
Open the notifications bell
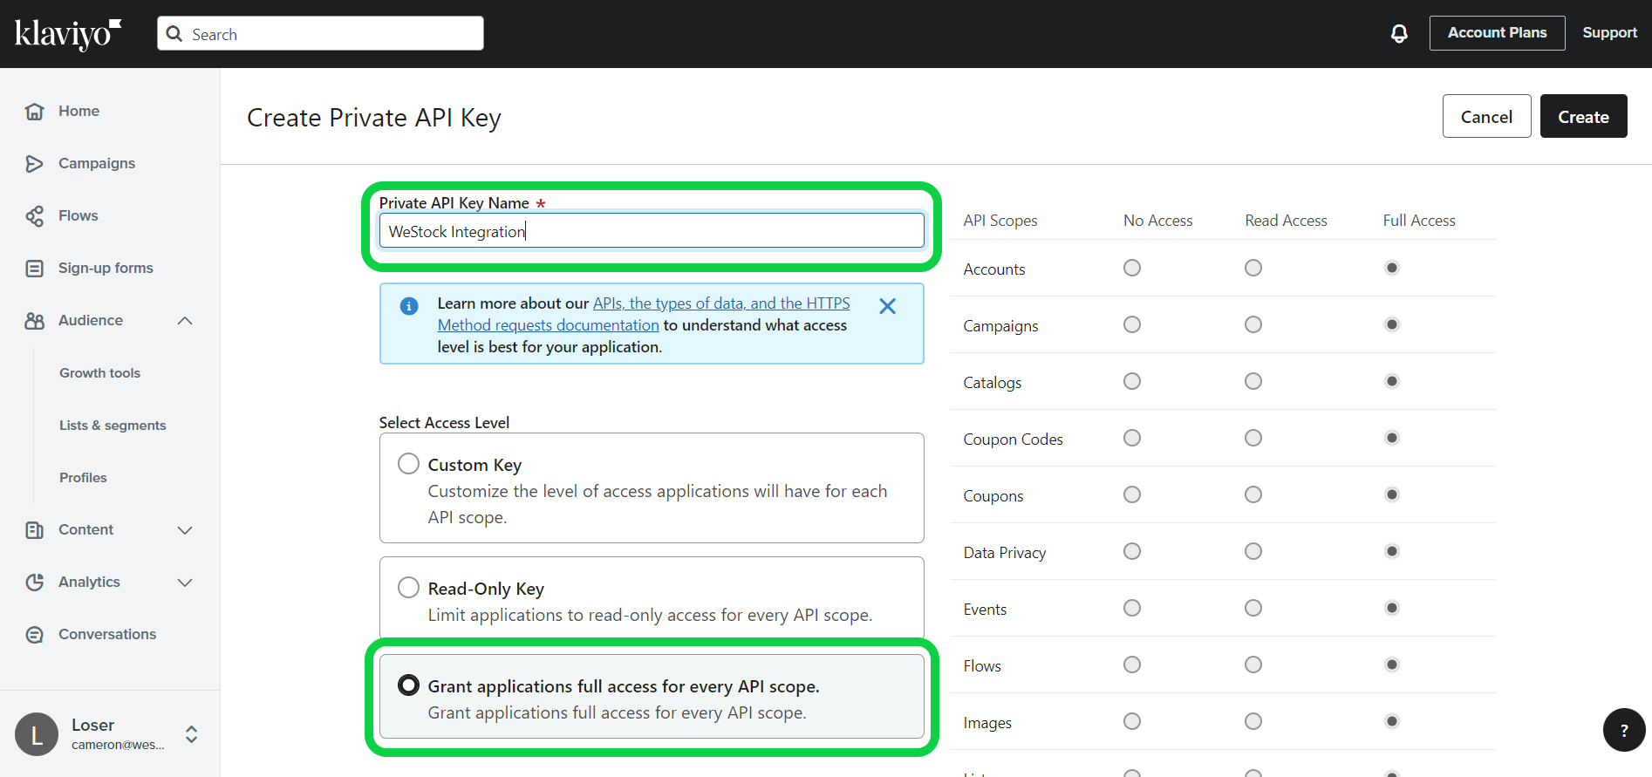[1399, 33]
